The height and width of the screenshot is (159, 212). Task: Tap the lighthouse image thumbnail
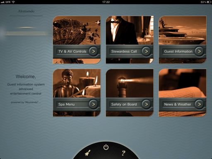(x=130, y=84)
